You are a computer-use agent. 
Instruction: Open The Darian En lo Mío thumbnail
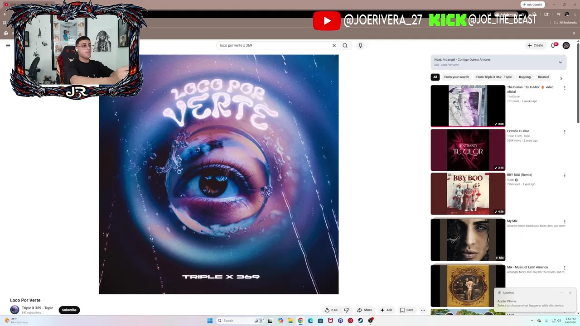click(468, 106)
